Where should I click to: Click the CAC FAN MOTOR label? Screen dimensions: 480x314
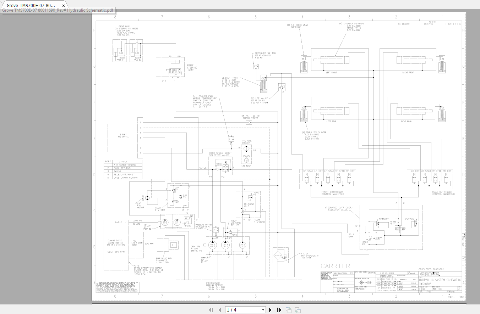pos(141,205)
